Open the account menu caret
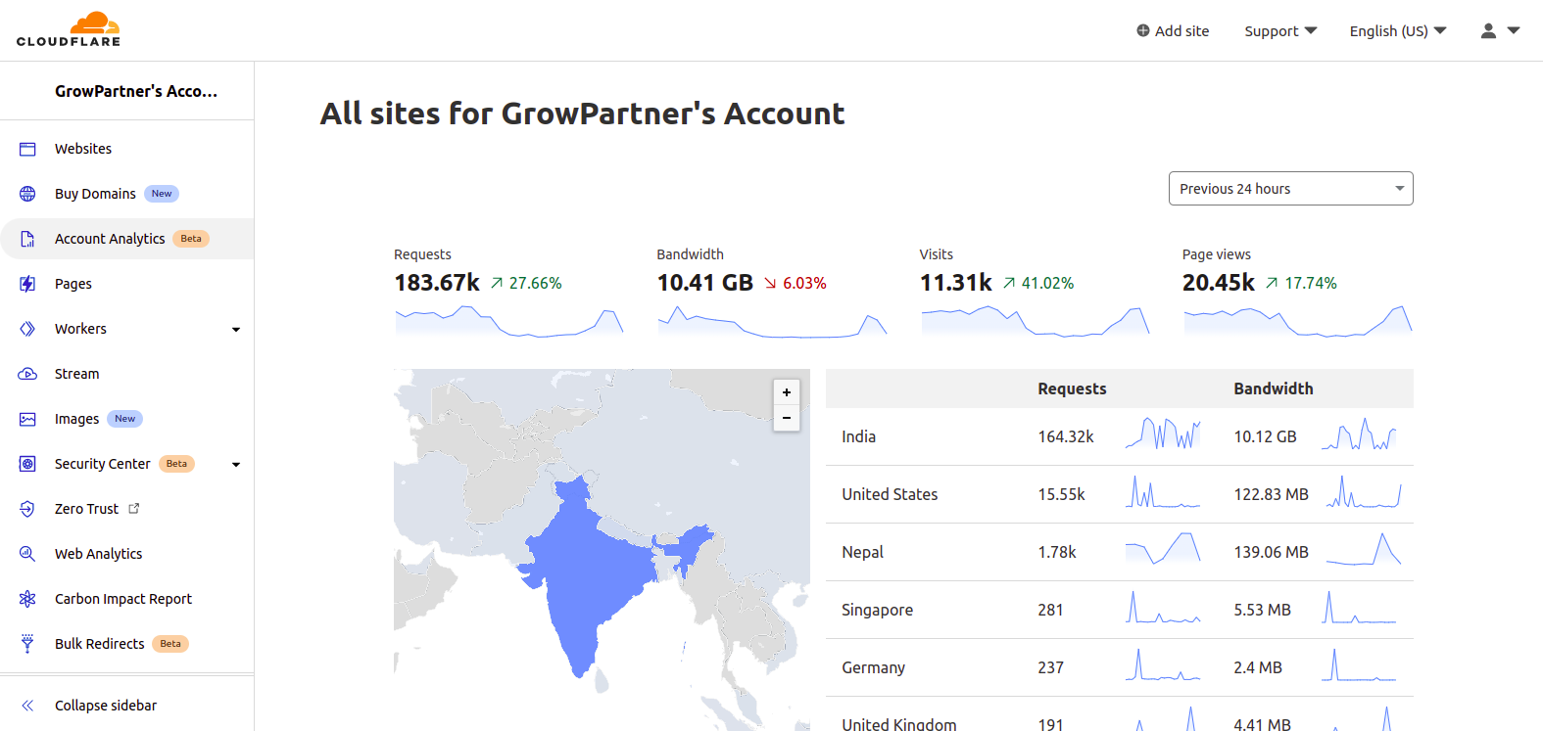This screenshot has width=1543, height=731. pos(1514,30)
